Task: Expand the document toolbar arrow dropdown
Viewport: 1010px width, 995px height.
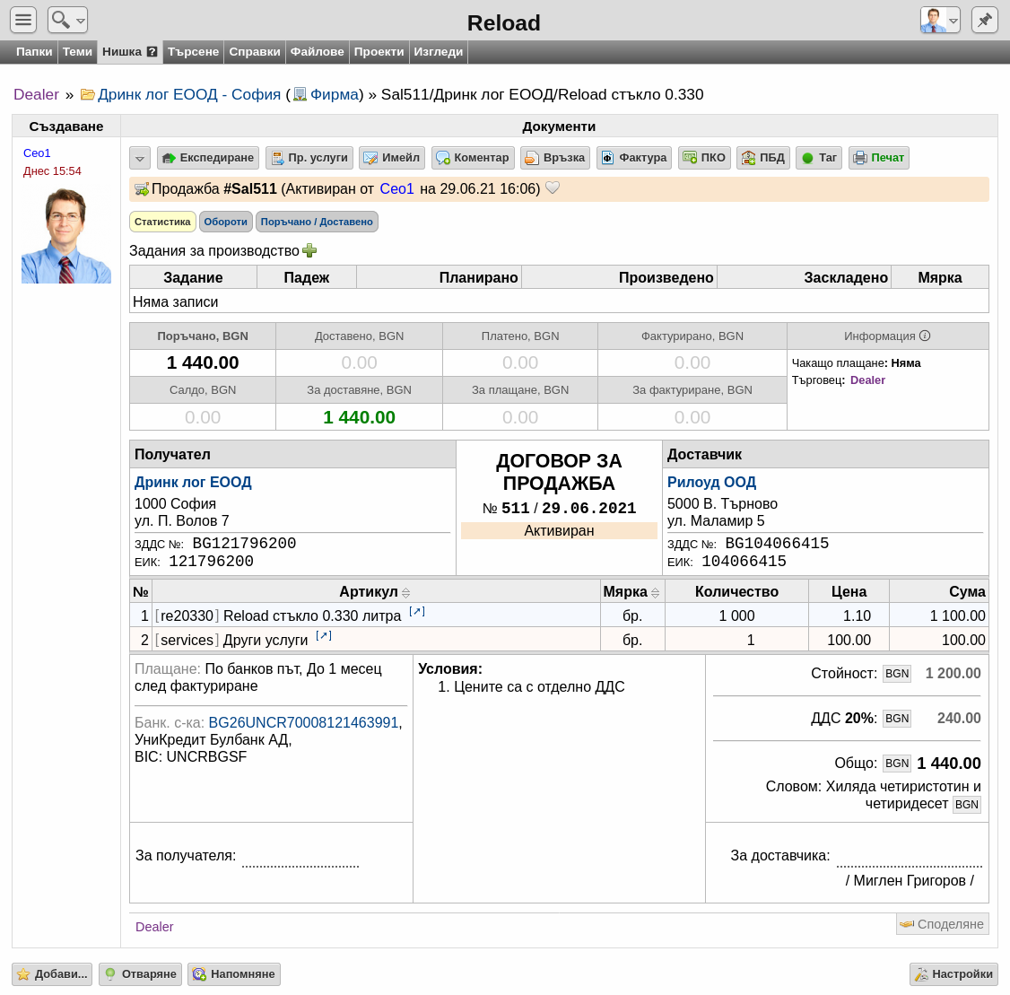Action: 140,158
